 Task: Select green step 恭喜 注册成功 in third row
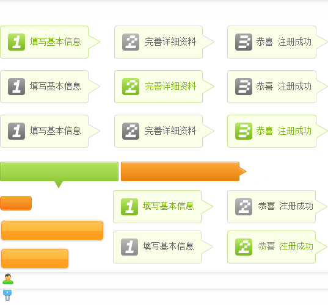277,131
